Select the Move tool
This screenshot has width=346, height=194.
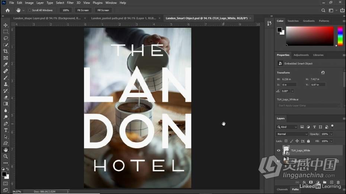click(6, 25)
